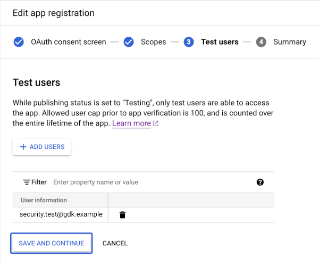Select the Test users step label
The image size is (319, 266).
[x=220, y=42]
